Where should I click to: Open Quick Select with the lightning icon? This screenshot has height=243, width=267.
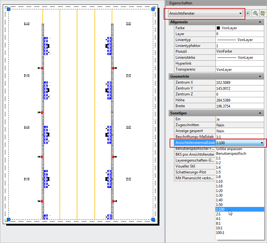(263, 13)
